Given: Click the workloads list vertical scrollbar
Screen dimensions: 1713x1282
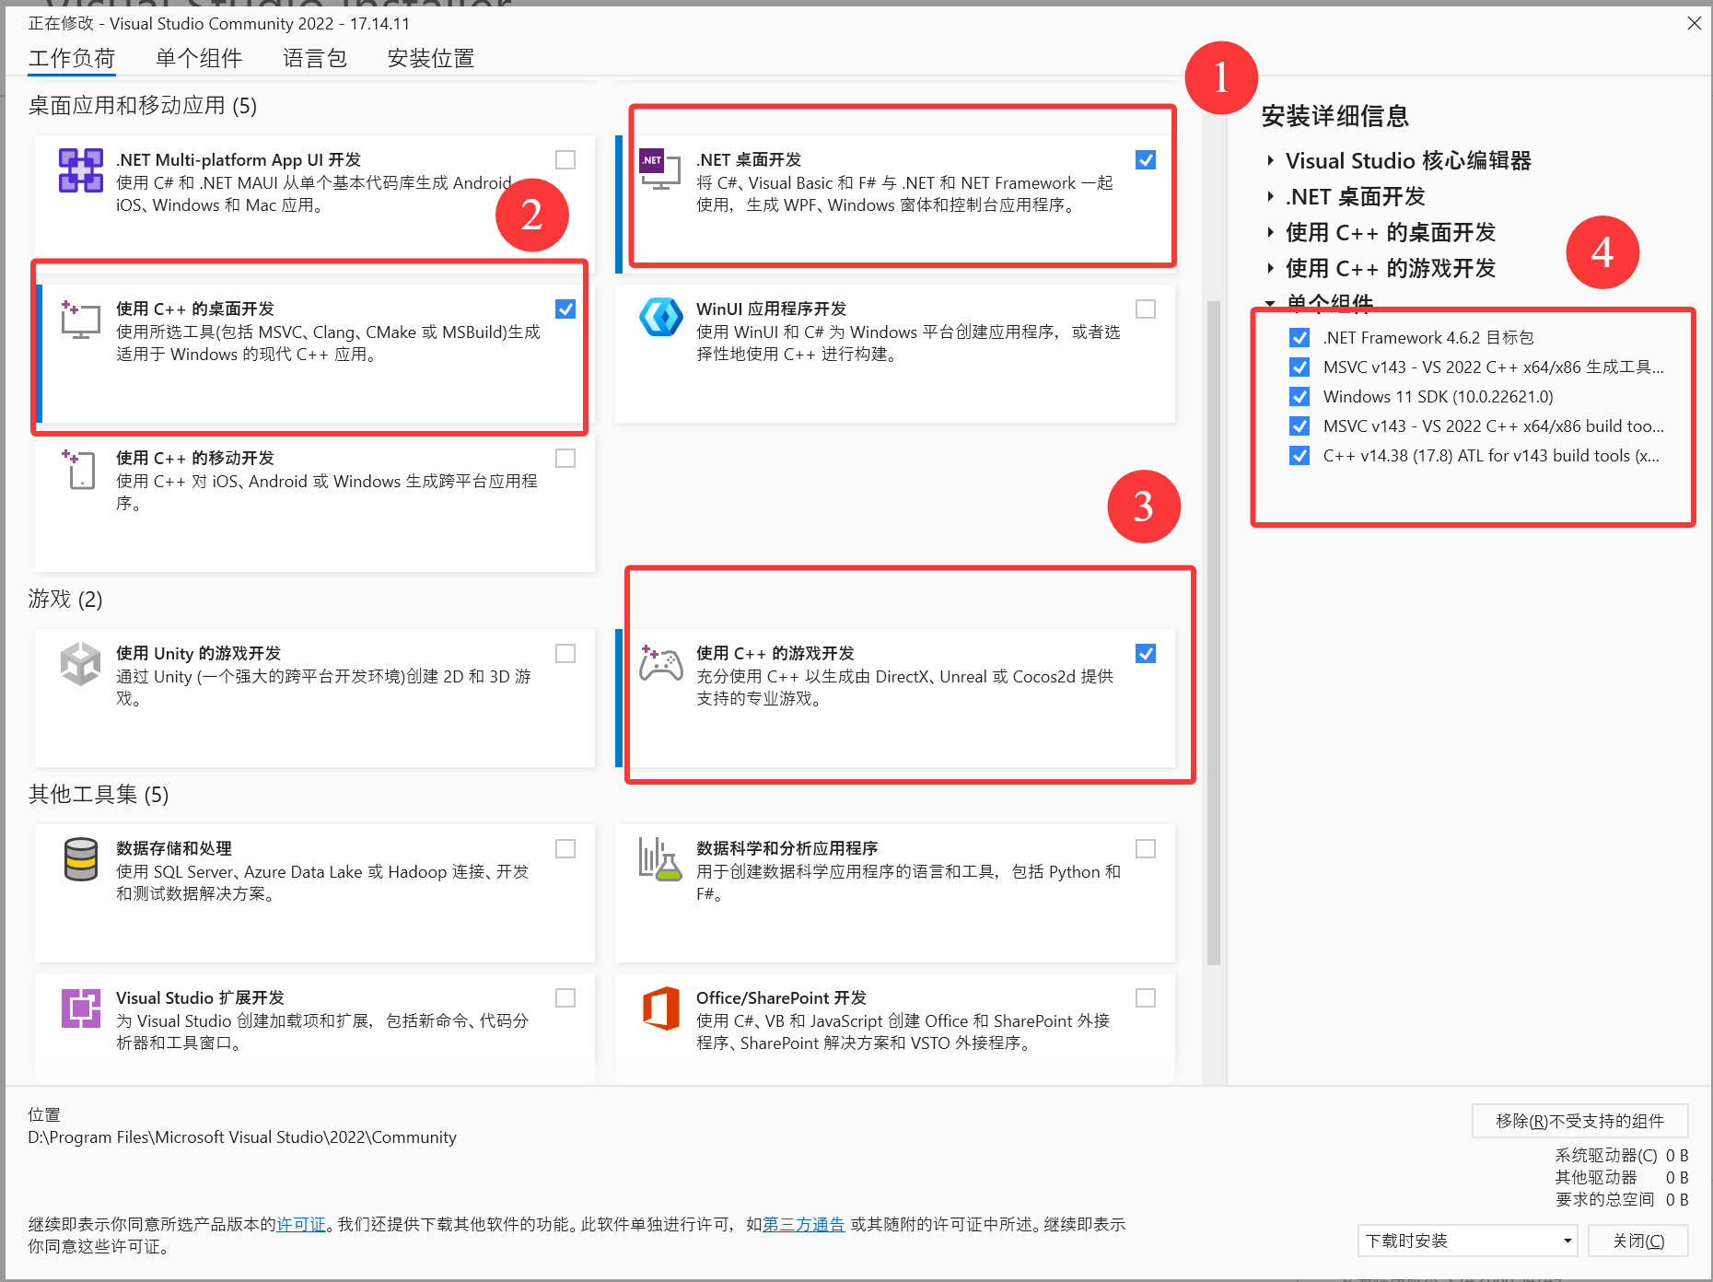Looking at the screenshot, I should coord(1214,632).
